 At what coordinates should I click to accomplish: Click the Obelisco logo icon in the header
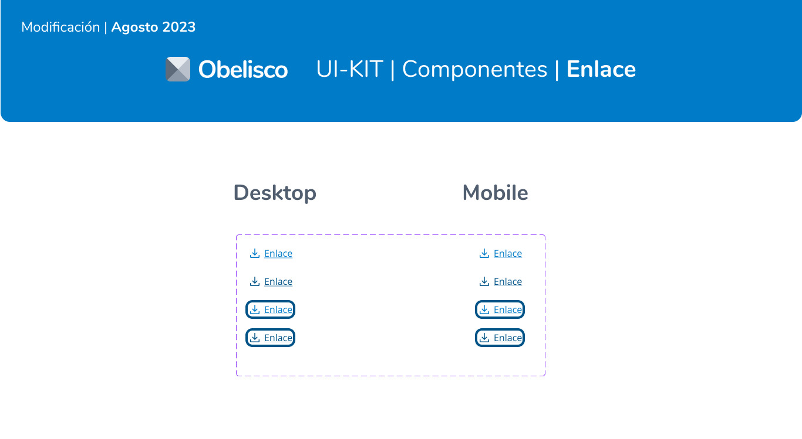(178, 69)
